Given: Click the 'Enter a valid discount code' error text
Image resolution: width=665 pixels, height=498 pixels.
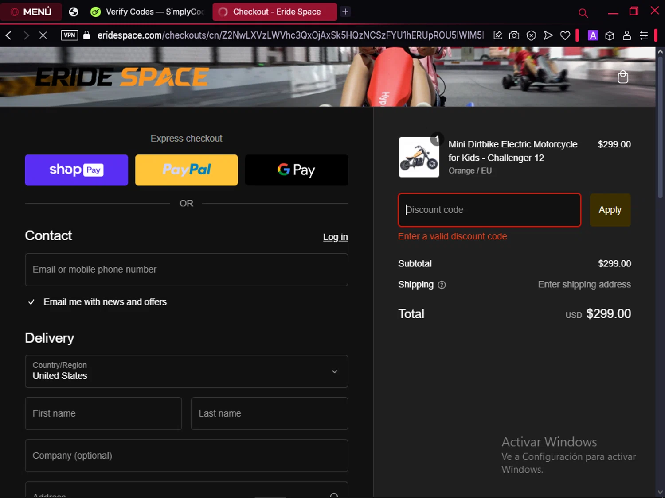Looking at the screenshot, I should 452,236.
